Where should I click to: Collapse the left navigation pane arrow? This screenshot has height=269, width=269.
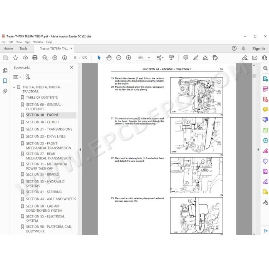[80, 149]
